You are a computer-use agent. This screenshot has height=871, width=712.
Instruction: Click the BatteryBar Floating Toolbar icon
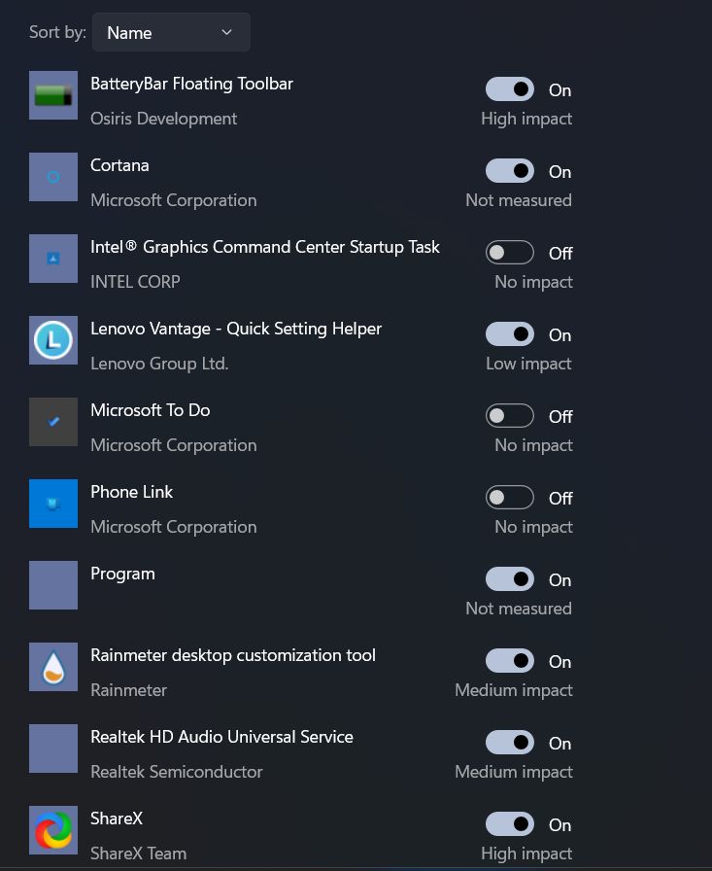tap(53, 95)
